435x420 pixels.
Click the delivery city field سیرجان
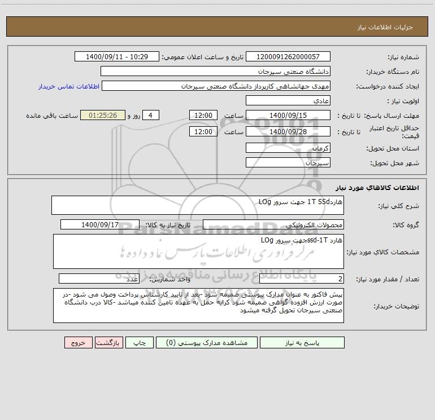(x=288, y=162)
